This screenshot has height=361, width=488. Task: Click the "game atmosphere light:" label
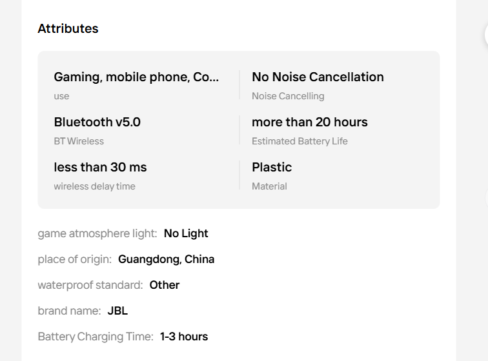pos(97,233)
